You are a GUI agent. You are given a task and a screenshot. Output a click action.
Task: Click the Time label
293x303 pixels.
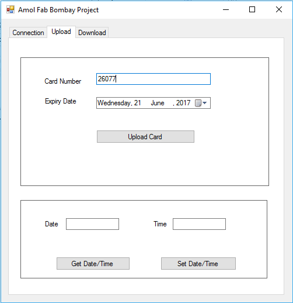pyautogui.click(x=160, y=224)
